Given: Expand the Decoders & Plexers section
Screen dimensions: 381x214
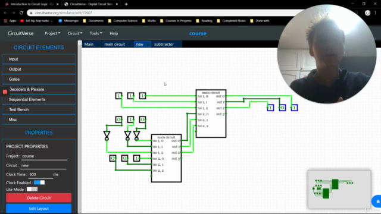Looking at the screenshot, I should tap(39, 90).
